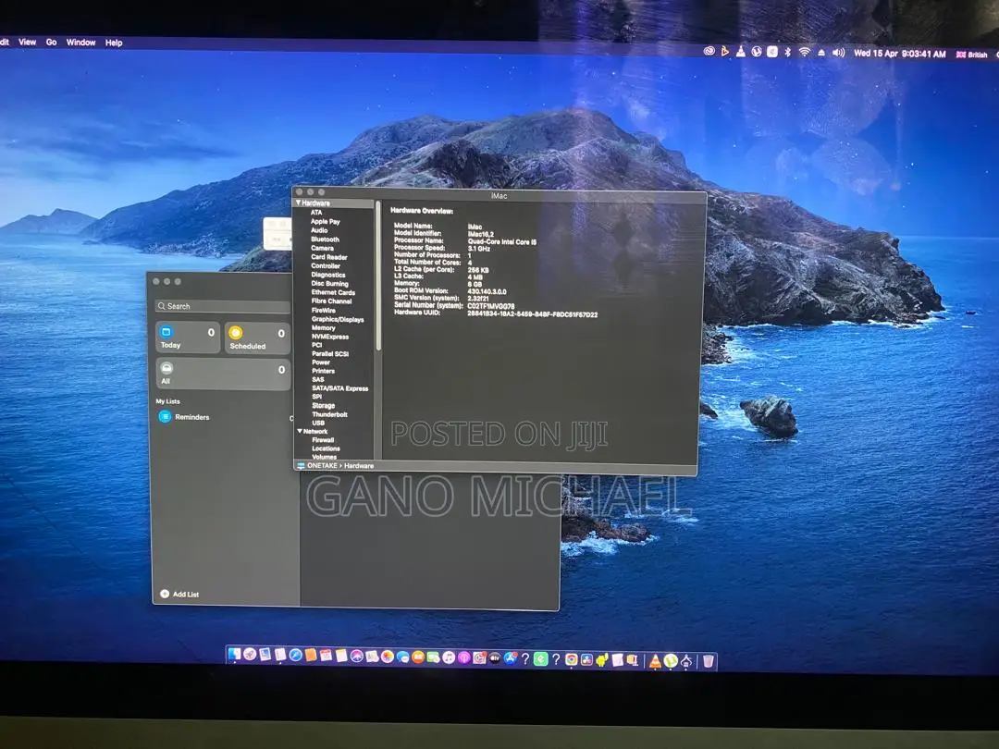Viewport: 999px width, 749px height.
Task: Open Safari compass icon in dock
Action: (x=295, y=656)
